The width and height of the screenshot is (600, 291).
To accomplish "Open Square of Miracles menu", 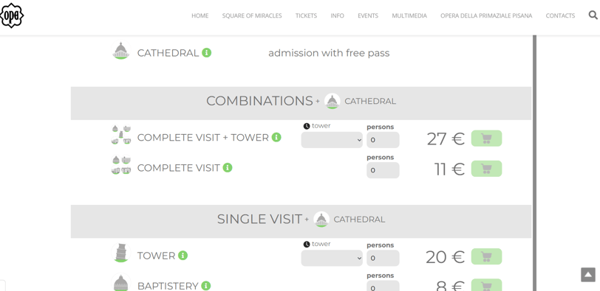I will [x=252, y=15].
